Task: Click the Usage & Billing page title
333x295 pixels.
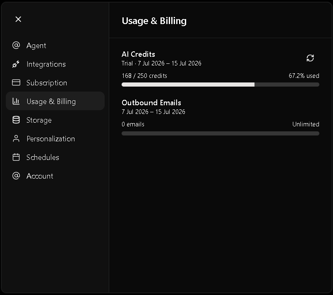Action: tap(154, 21)
